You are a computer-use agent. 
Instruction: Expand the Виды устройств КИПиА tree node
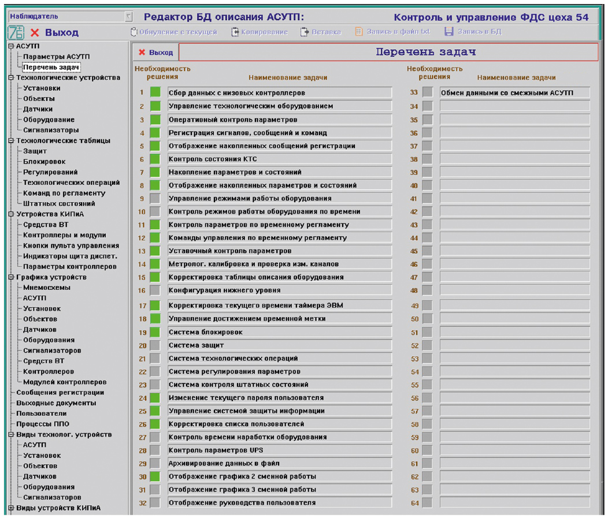point(11,508)
